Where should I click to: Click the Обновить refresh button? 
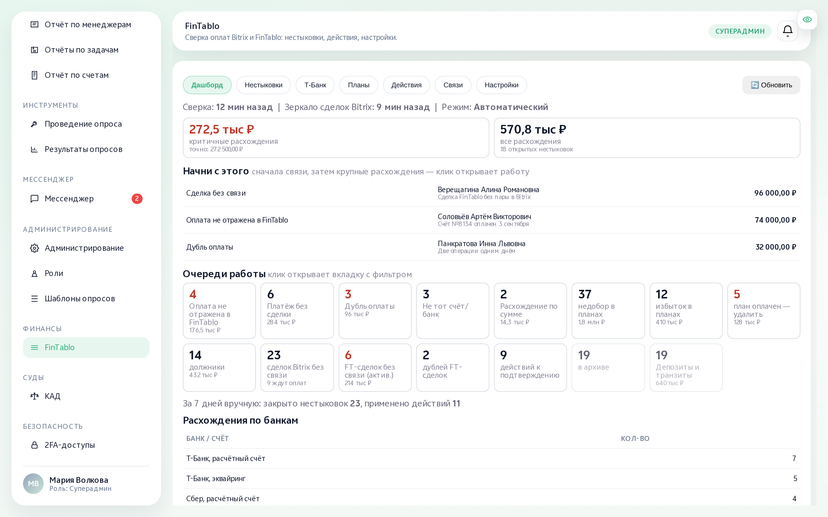pyautogui.click(x=771, y=85)
